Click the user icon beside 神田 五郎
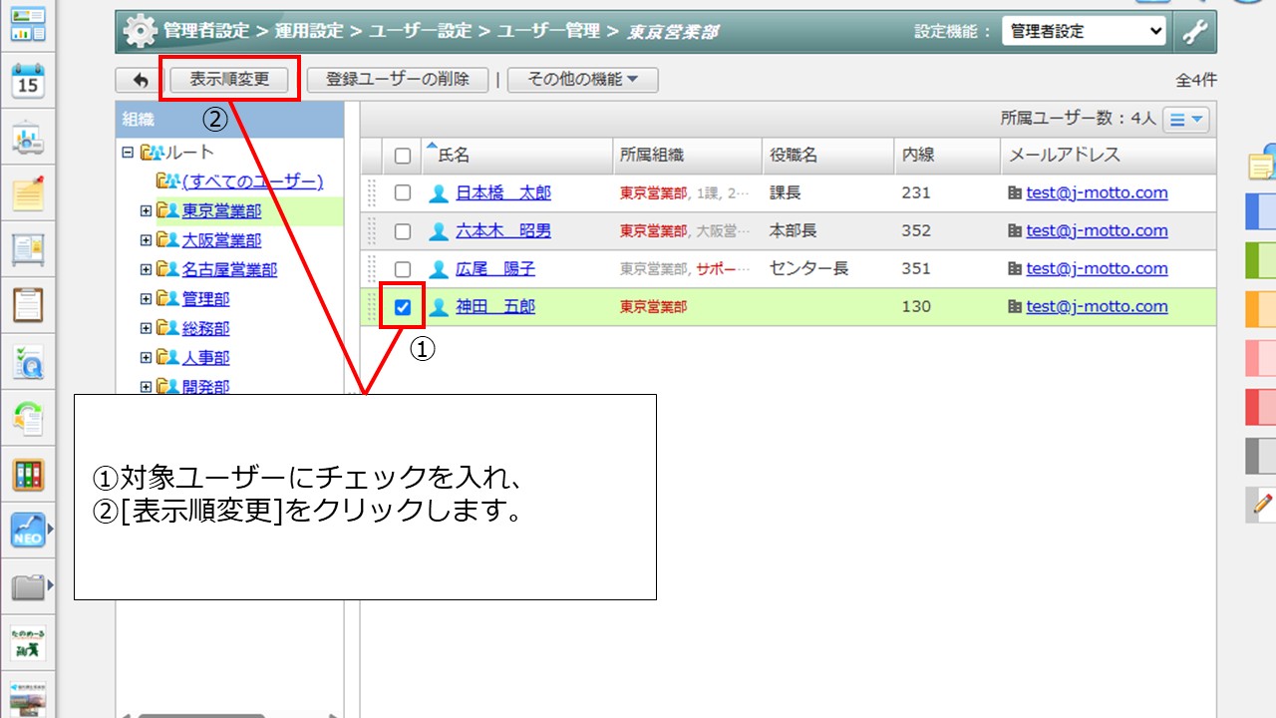Screen dimensions: 1276x718 tap(438, 307)
